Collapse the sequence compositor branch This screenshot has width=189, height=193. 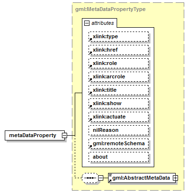pyautogui.click(x=100, y=178)
